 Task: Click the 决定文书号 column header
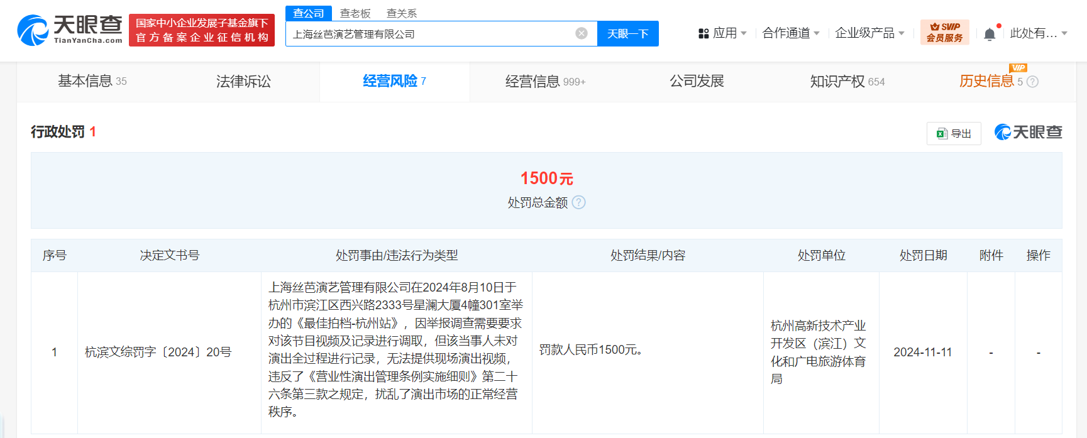click(170, 255)
